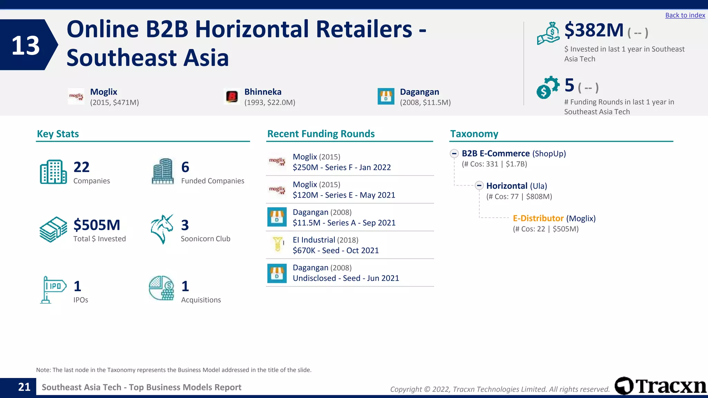Click the EI Industrial (2018) funding entry

coord(325,240)
